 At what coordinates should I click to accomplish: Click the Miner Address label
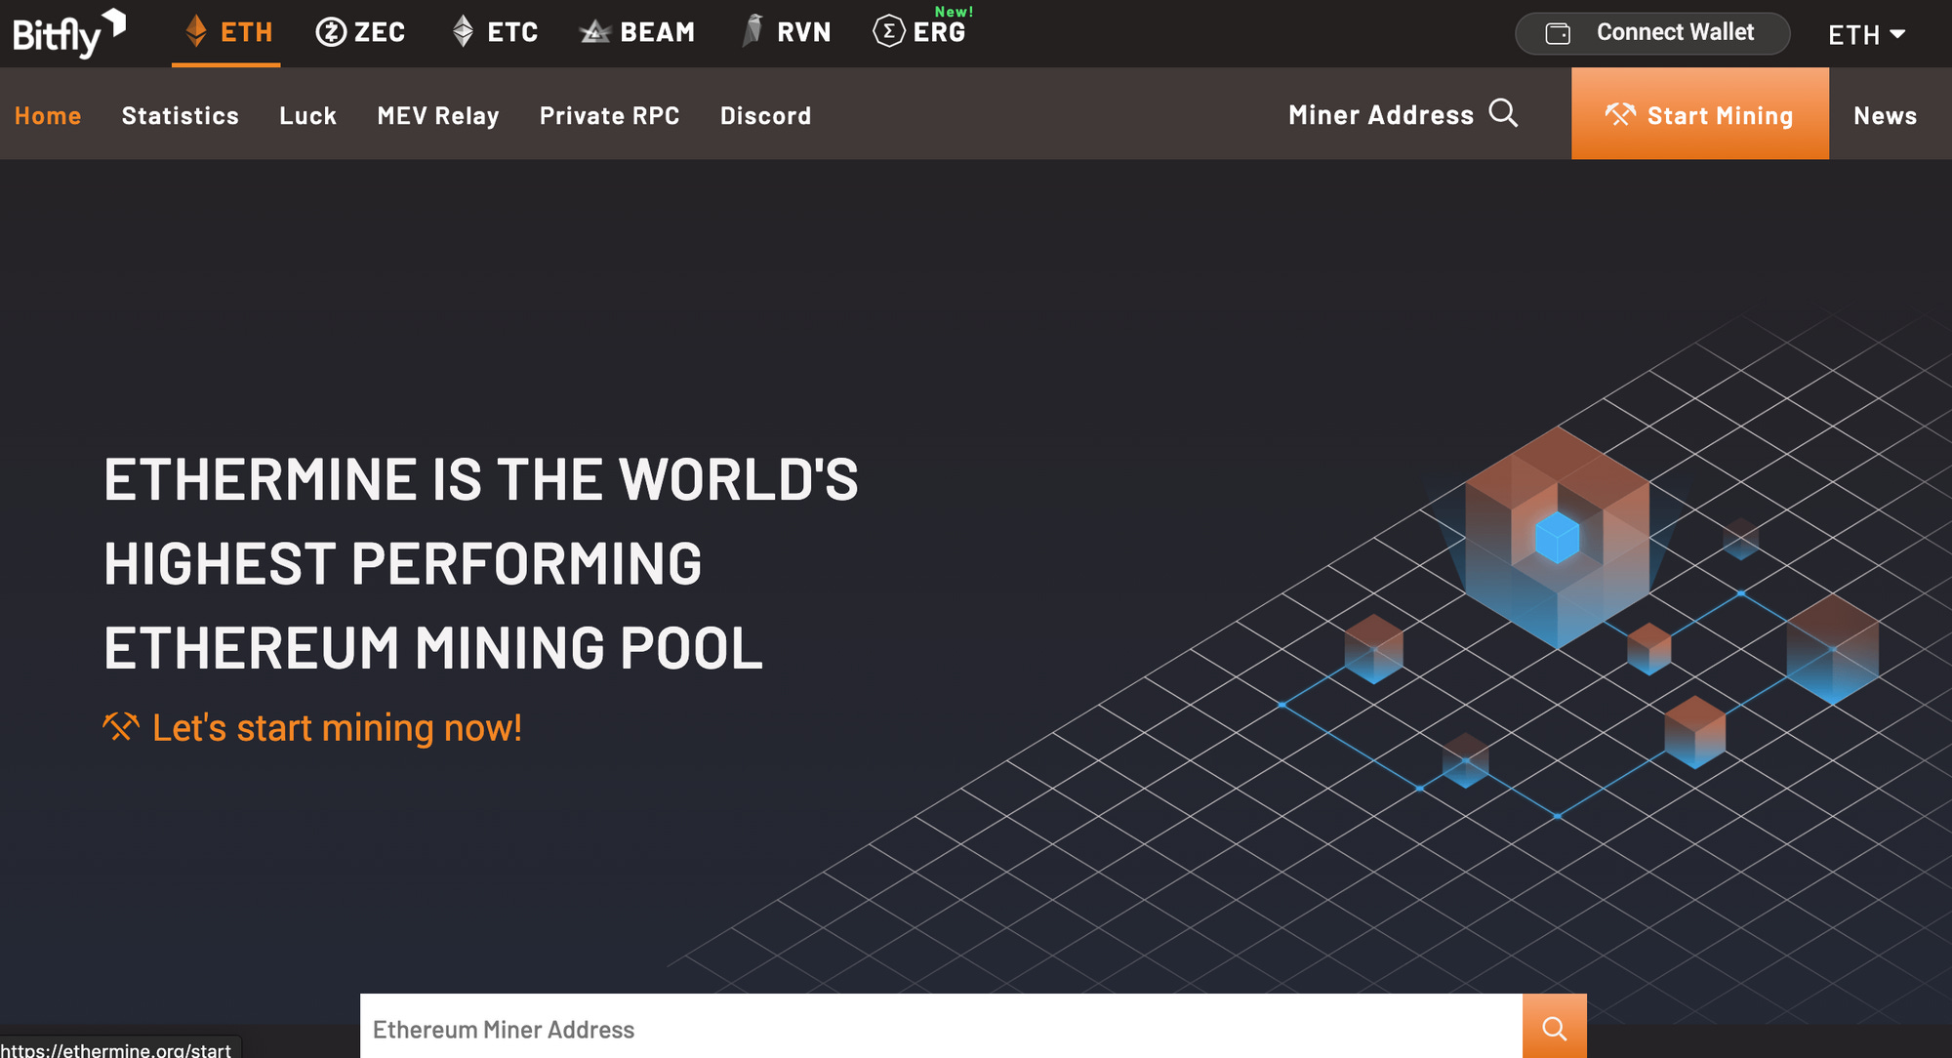pos(1381,115)
